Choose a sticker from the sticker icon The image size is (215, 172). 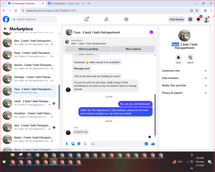point(79,144)
